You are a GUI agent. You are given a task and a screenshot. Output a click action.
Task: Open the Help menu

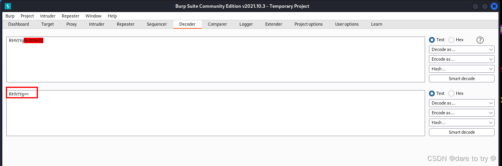112,16
